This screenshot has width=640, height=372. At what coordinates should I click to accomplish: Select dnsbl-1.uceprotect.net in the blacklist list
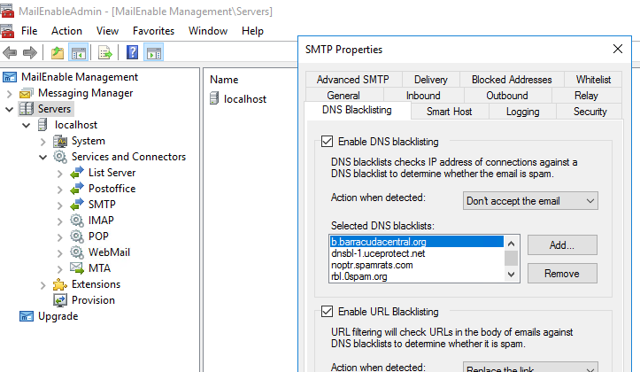click(378, 253)
